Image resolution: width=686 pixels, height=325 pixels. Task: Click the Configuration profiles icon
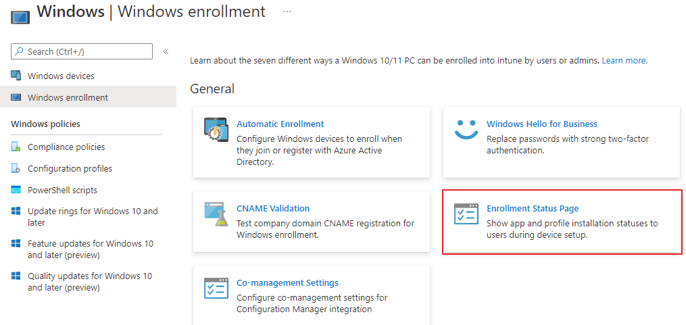pyautogui.click(x=16, y=168)
